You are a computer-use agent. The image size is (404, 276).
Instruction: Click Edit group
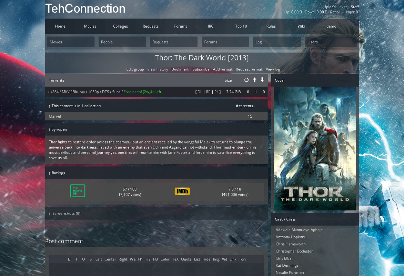click(x=135, y=69)
